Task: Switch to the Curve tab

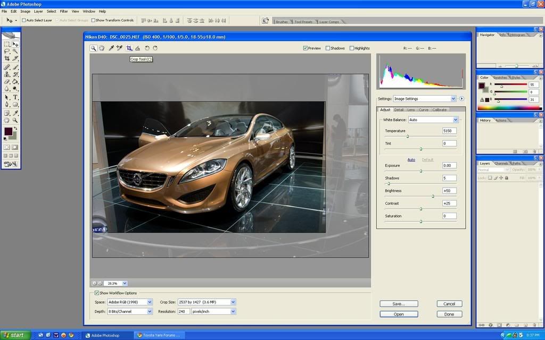Action: [424, 110]
